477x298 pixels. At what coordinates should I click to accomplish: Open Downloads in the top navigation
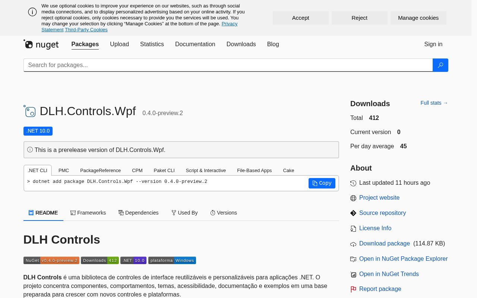[241, 44]
